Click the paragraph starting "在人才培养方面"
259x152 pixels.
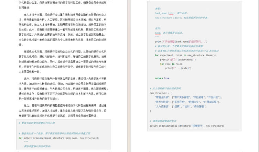tap(63, 30)
